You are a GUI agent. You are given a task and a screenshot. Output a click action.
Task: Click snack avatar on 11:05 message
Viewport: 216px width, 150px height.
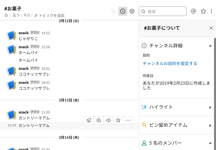(11, 115)
